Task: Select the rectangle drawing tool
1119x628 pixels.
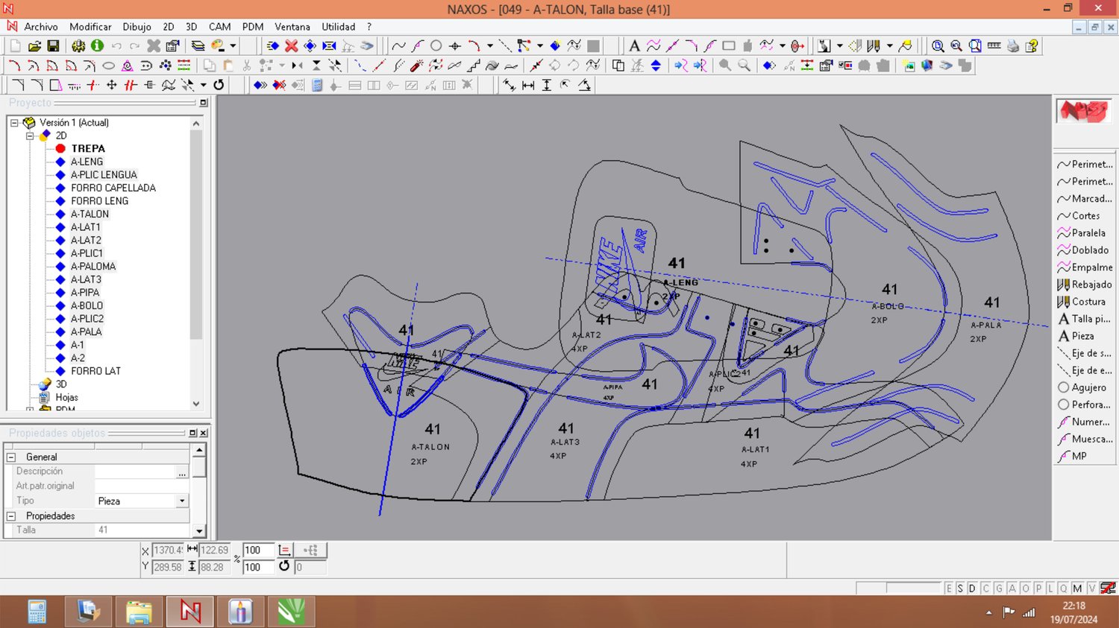Action: [729, 46]
